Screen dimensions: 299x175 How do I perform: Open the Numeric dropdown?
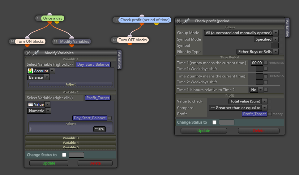click(x=48, y=111)
